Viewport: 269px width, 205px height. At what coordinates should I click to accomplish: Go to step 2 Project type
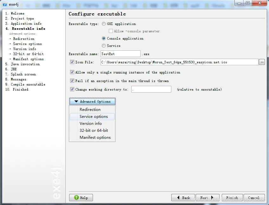tap(20, 18)
